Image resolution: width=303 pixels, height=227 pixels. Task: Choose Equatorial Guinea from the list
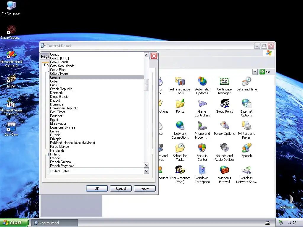(97, 127)
